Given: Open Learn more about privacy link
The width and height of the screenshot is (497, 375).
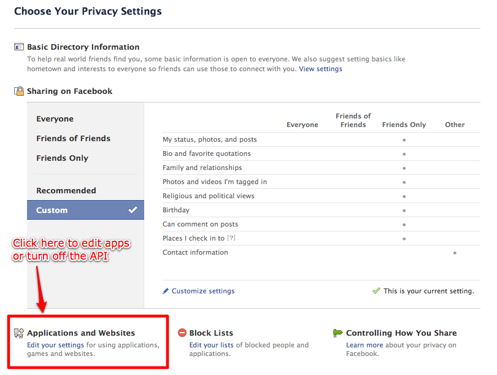Looking at the screenshot, I should (364, 345).
